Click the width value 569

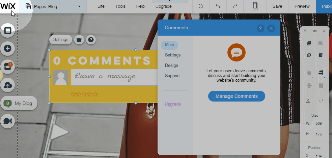(x=319, y=123)
